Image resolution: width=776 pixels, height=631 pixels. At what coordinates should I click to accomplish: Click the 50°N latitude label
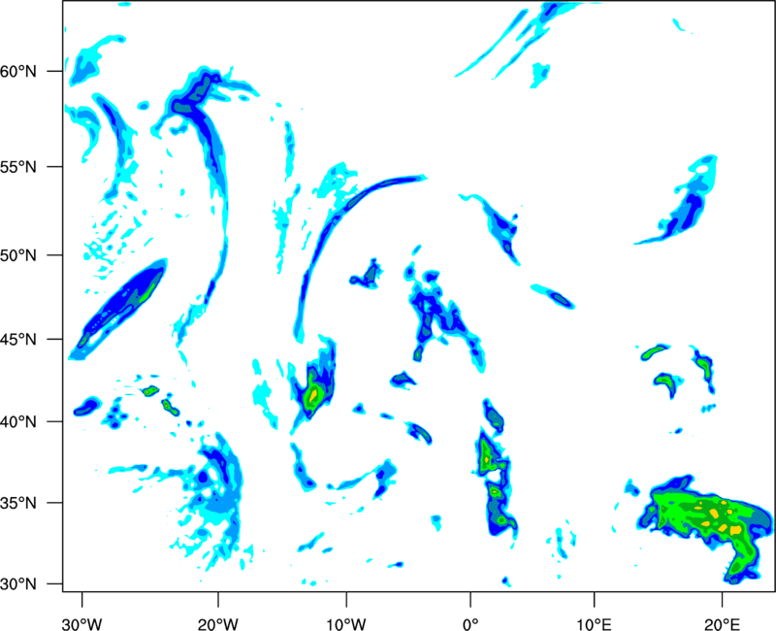point(18,255)
